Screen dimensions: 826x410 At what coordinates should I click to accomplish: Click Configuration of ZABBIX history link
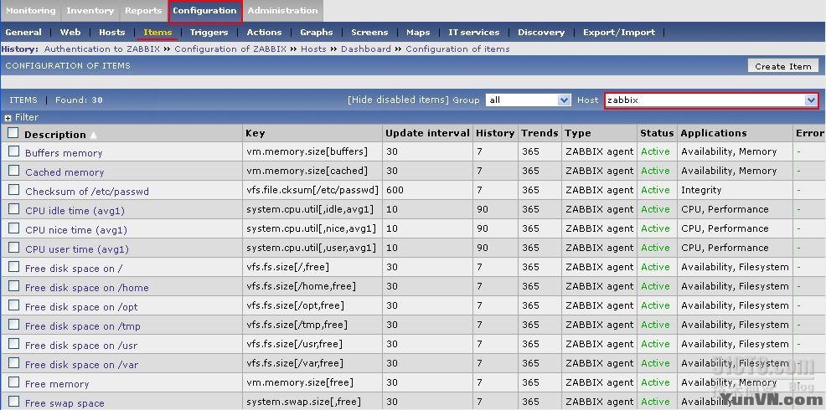click(230, 49)
